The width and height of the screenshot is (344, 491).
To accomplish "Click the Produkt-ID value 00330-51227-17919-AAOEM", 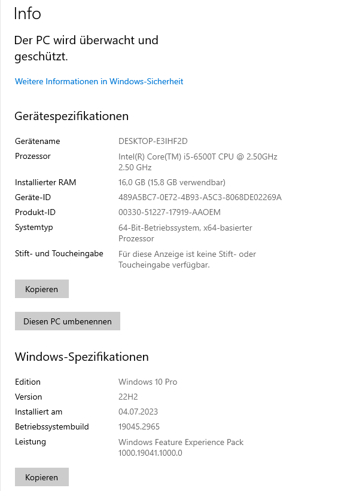I will tap(169, 212).
